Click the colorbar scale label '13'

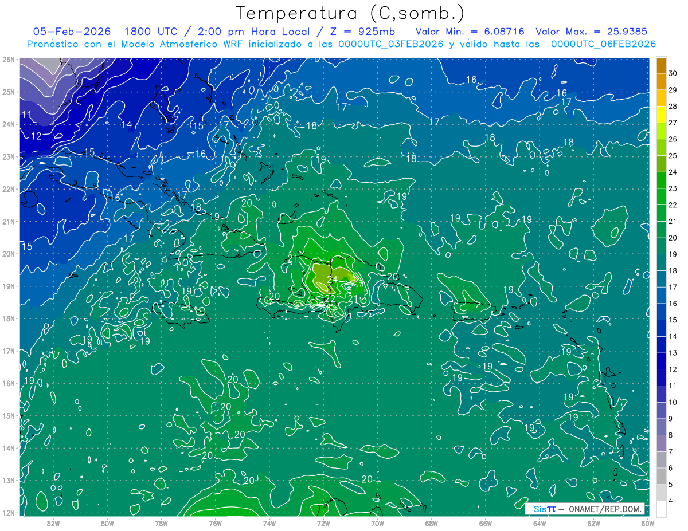pyautogui.click(x=673, y=353)
